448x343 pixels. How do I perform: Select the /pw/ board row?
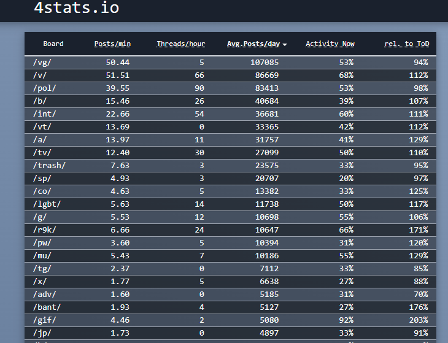pyautogui.click(x=230, y=243)
